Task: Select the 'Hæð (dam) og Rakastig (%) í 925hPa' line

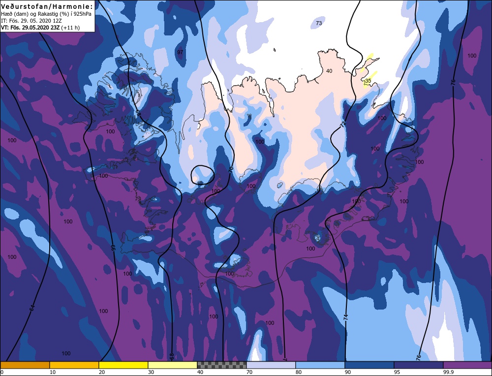Action: pos(46,14)
